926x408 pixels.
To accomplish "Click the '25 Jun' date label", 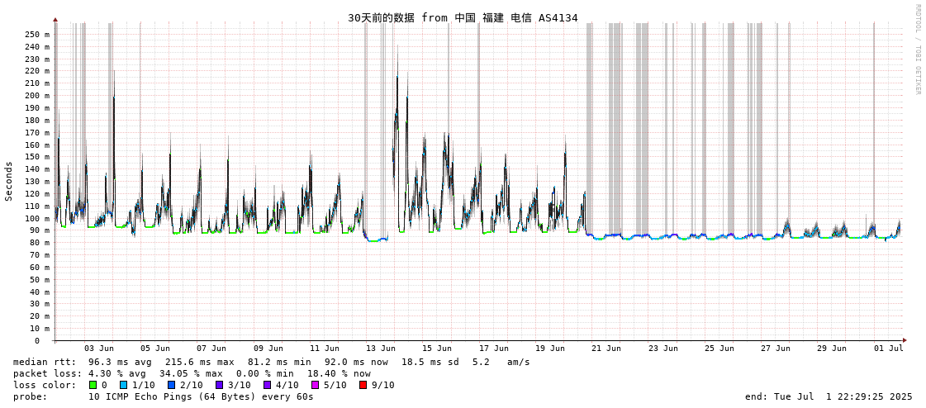I will [x=719, y=349].
